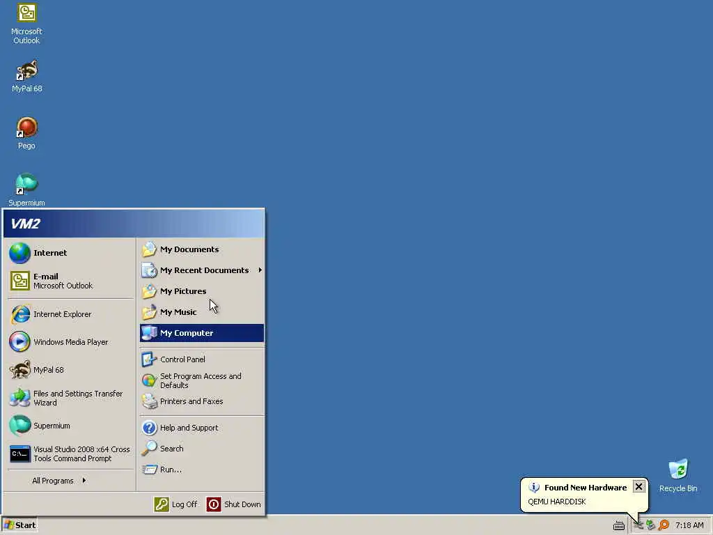This screenshot has height=535, width=713.
Task: Open Set Program Access and Defaults
Action: (202, 380)
